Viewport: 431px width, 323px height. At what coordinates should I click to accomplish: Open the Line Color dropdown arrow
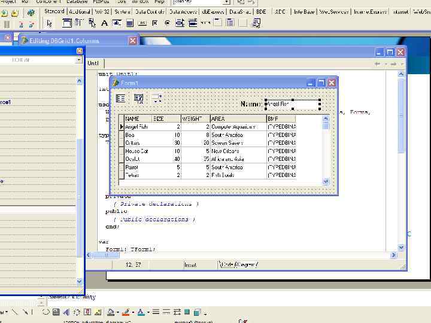[x=133, y=313]
